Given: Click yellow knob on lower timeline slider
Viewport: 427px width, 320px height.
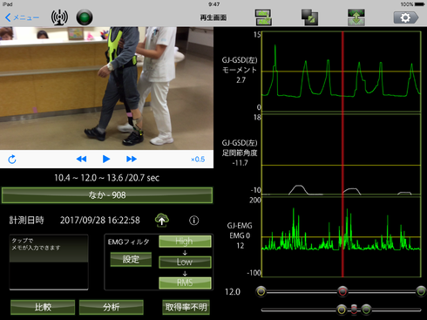Looking at the screenshot, I should 342,310.
